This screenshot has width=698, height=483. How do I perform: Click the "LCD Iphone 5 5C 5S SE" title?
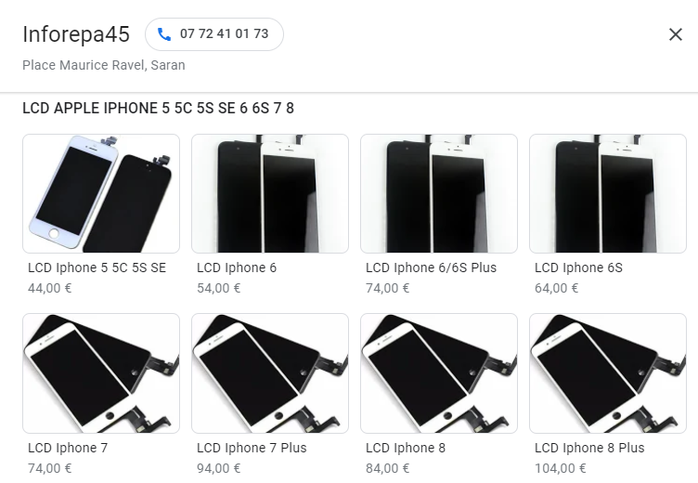point(97,268)
